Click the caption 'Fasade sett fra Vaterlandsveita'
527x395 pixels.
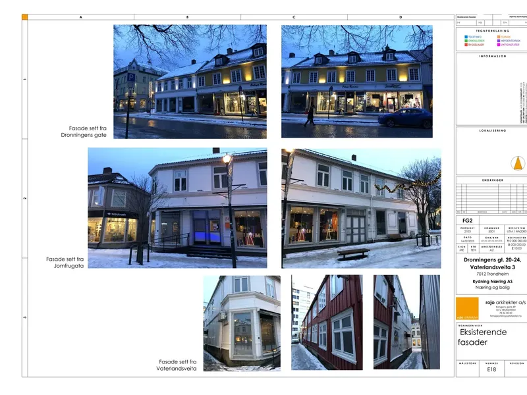(x=177, y=365)
